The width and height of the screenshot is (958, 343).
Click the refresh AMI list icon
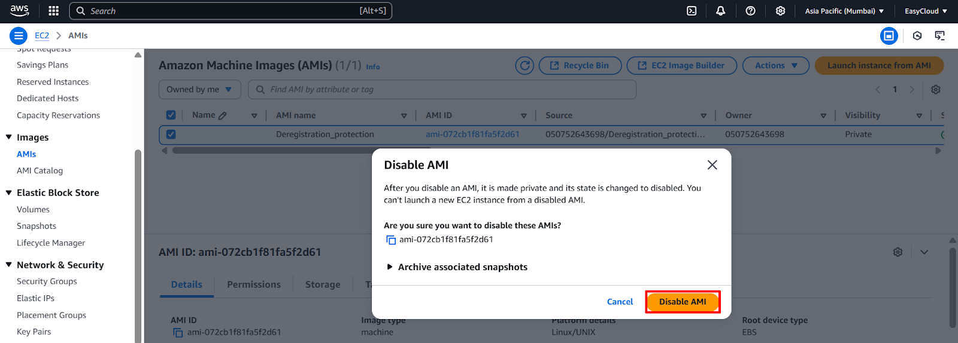(525, 66)
